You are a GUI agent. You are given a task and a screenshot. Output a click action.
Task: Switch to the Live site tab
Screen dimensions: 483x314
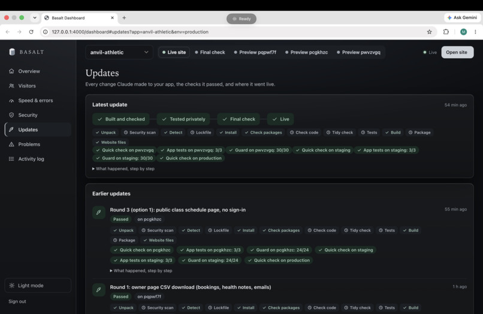point(174,52)
